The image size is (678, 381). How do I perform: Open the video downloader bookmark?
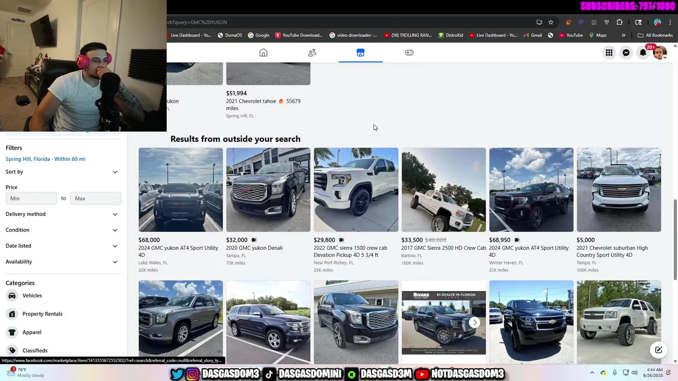pos(353,35)
